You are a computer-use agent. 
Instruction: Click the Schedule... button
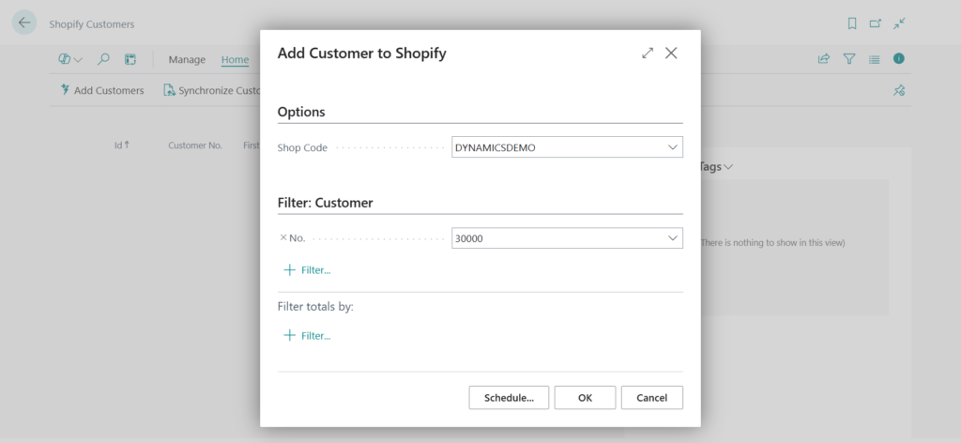(509, 398)
